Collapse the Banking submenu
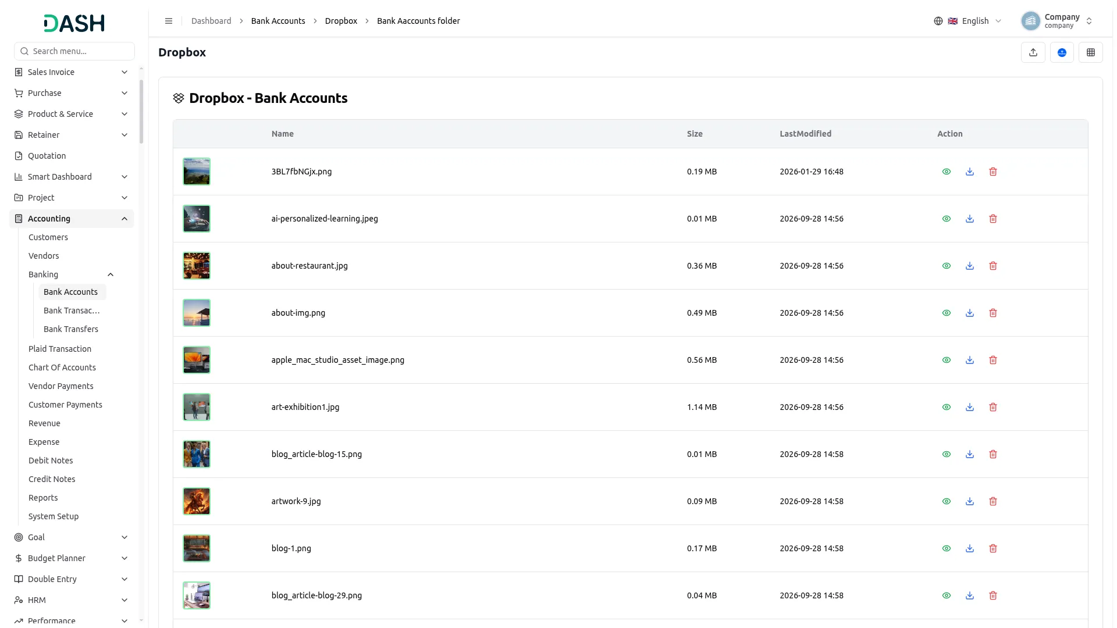Viewport: 1117px width, 628px height. (72, 274)
